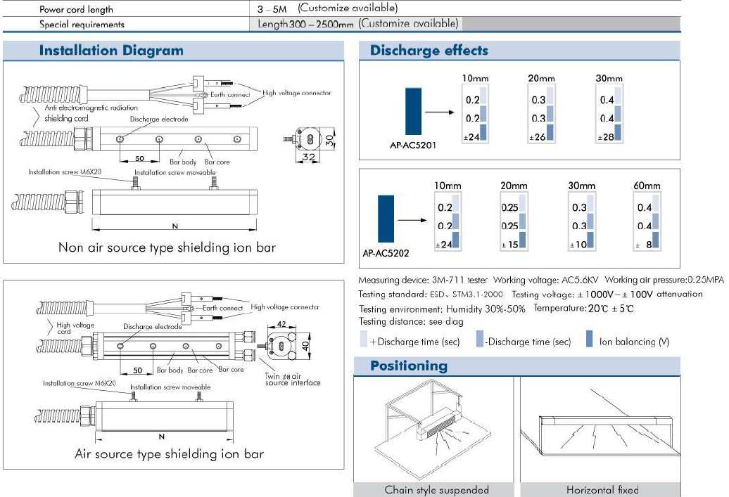This screenshot has width=729, height=497.
Task: Click the Special requirements row label
Action: pyautogui.click(x=82, y=25)
